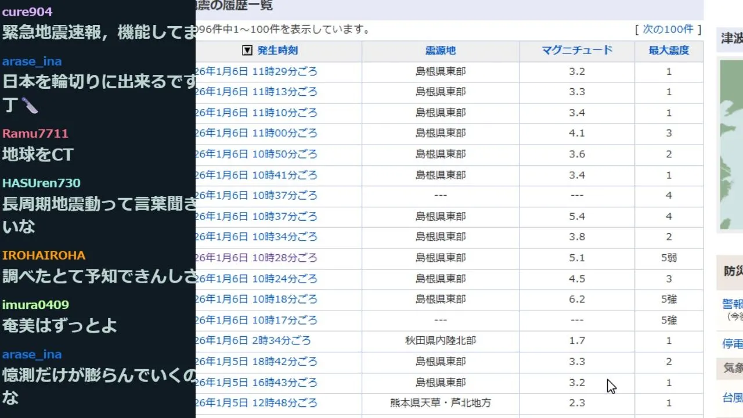This screenshot has height=418, width=743.
Task: Sort by マグニチュード column header
Action: [x=577, y=50]
